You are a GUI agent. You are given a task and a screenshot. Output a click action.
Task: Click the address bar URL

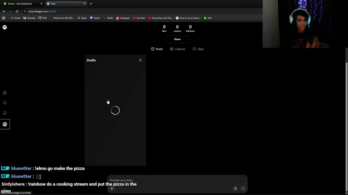pyautogui.click(x=42, y=11)
